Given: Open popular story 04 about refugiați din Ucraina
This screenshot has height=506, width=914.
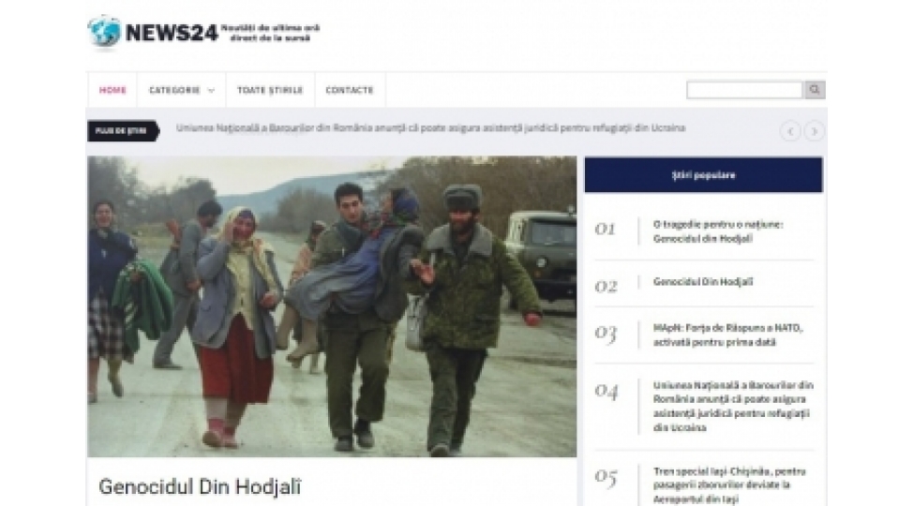Looking at the screenshot, I should tap(733, 407).
